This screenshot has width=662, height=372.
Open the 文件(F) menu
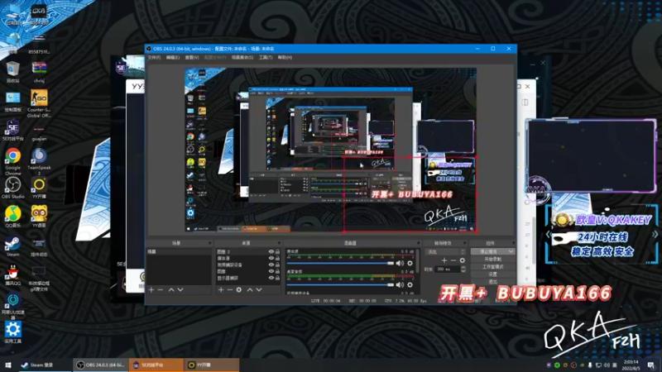154,57
